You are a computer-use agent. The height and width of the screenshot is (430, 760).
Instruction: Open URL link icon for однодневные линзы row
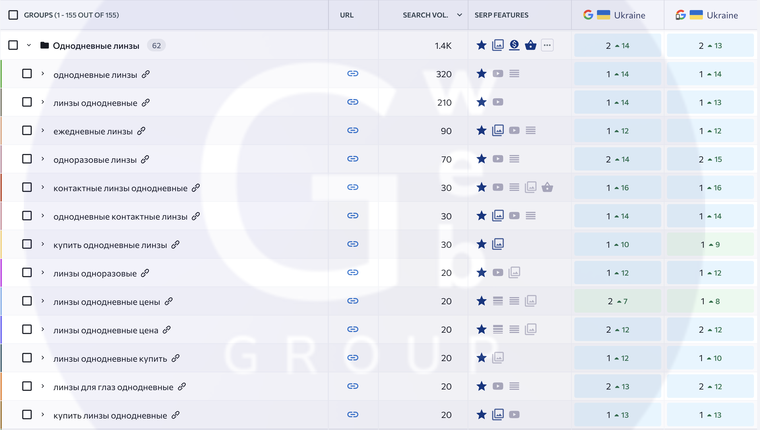point(352,73)
